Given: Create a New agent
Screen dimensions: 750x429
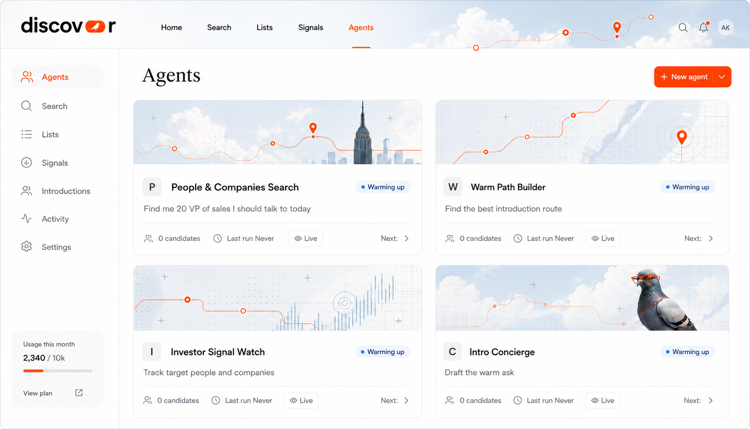Looking at the screenshot, I should (x=684, y=77).
